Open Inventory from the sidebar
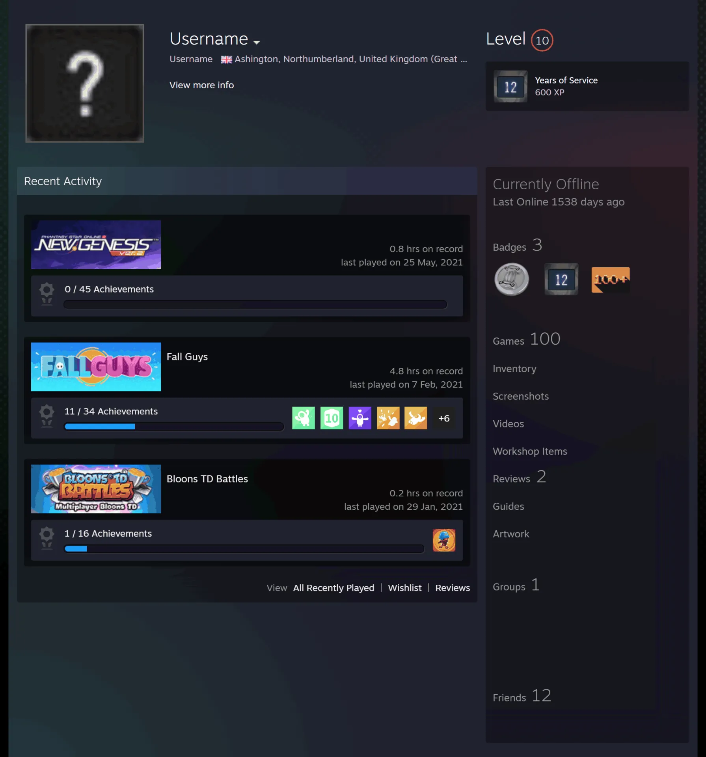The image size is (706, 757). (514, 369)
